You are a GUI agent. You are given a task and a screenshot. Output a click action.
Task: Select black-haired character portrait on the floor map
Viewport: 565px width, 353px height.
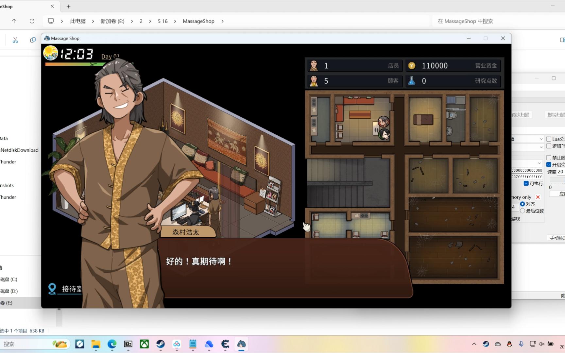coord(384,134)
